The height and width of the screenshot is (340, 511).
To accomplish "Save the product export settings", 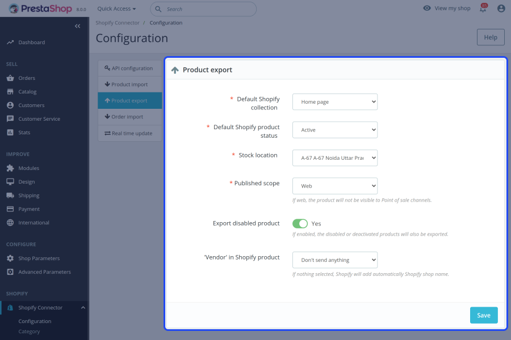I will pyautogui.click(x=484, y=315).
